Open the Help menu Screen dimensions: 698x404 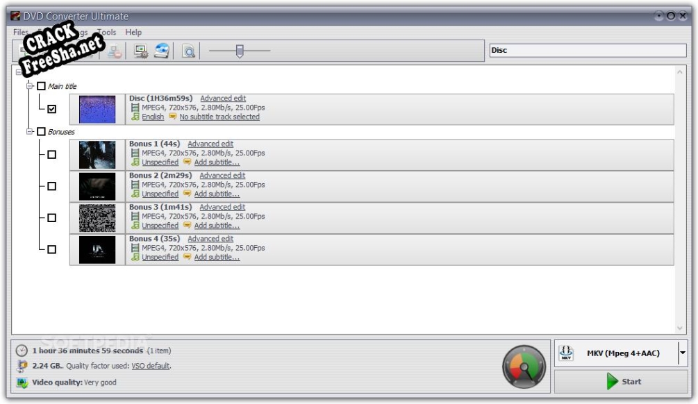coord(133,32)
